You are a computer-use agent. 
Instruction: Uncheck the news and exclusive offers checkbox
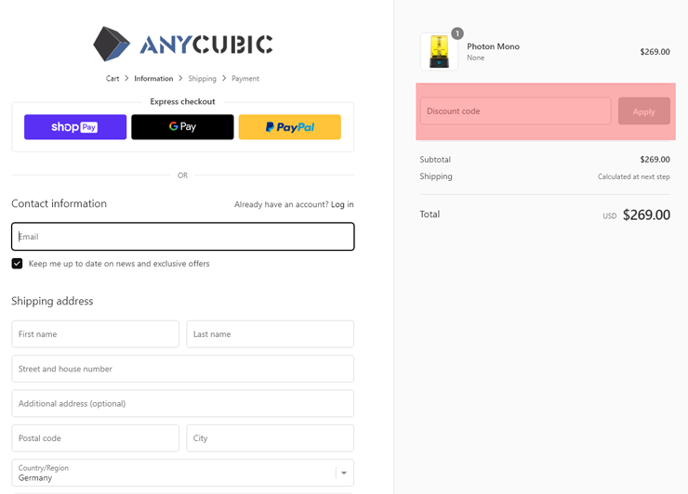tap(17, 264)
